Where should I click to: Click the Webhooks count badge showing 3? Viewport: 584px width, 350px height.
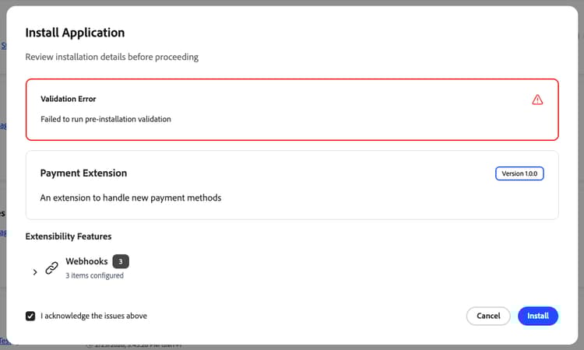click(121, 261)
